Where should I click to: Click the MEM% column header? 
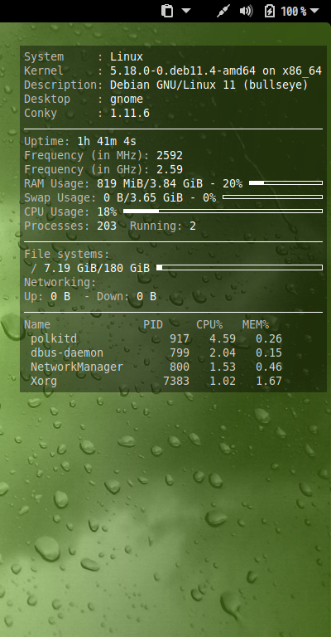pos(256,324)
